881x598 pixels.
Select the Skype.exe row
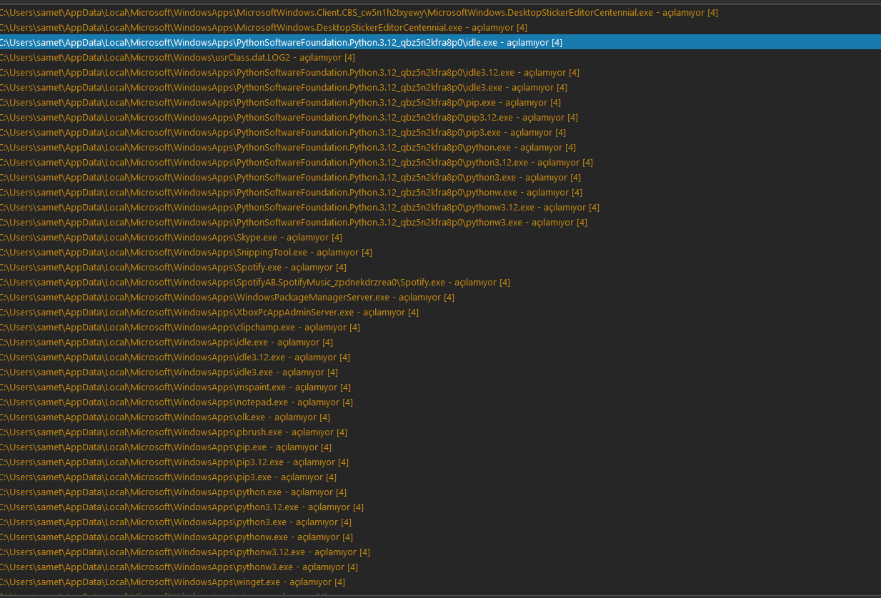click(440, 237)
